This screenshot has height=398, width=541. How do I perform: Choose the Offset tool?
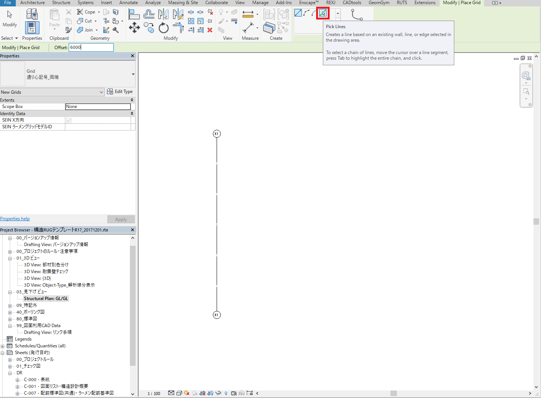tap(149, 14)
